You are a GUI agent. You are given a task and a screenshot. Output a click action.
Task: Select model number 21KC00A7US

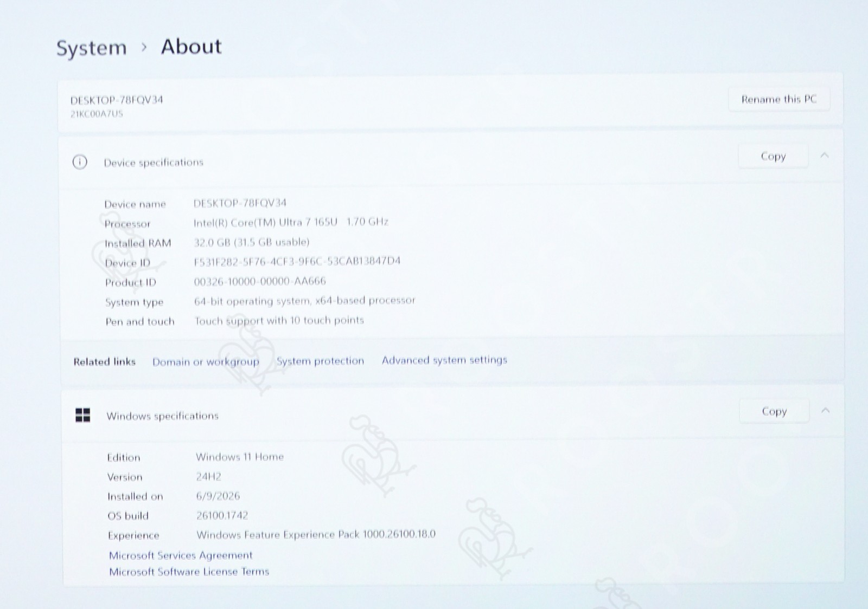[97, 114]
